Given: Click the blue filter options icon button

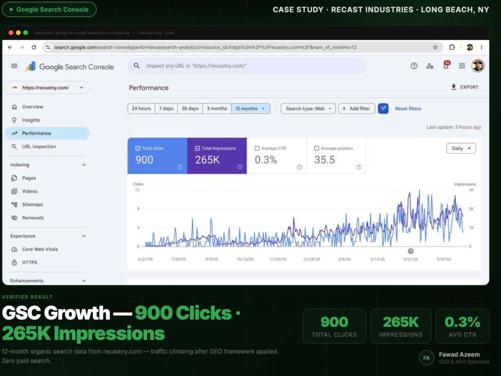Looking at the screenshot, I should (x=383, y=109).
